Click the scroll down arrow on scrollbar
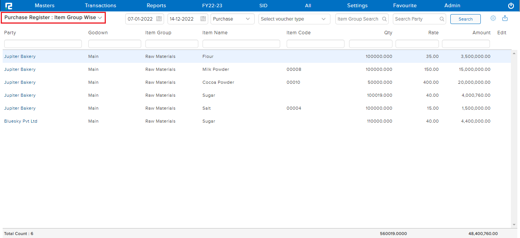Screen dimensions: 520x238 click(514, 225)
